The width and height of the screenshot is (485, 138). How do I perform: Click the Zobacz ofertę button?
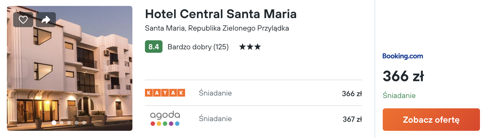431,120
